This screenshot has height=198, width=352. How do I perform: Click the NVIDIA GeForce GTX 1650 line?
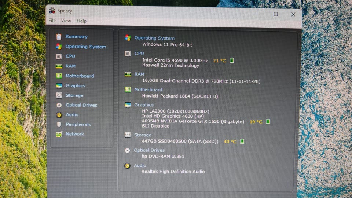(x=193, y=121)
